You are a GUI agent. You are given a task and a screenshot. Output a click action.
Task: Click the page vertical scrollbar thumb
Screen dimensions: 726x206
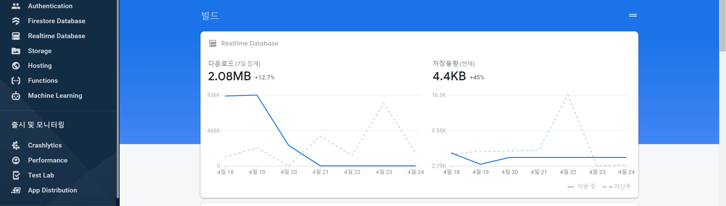tap(723, 26)
